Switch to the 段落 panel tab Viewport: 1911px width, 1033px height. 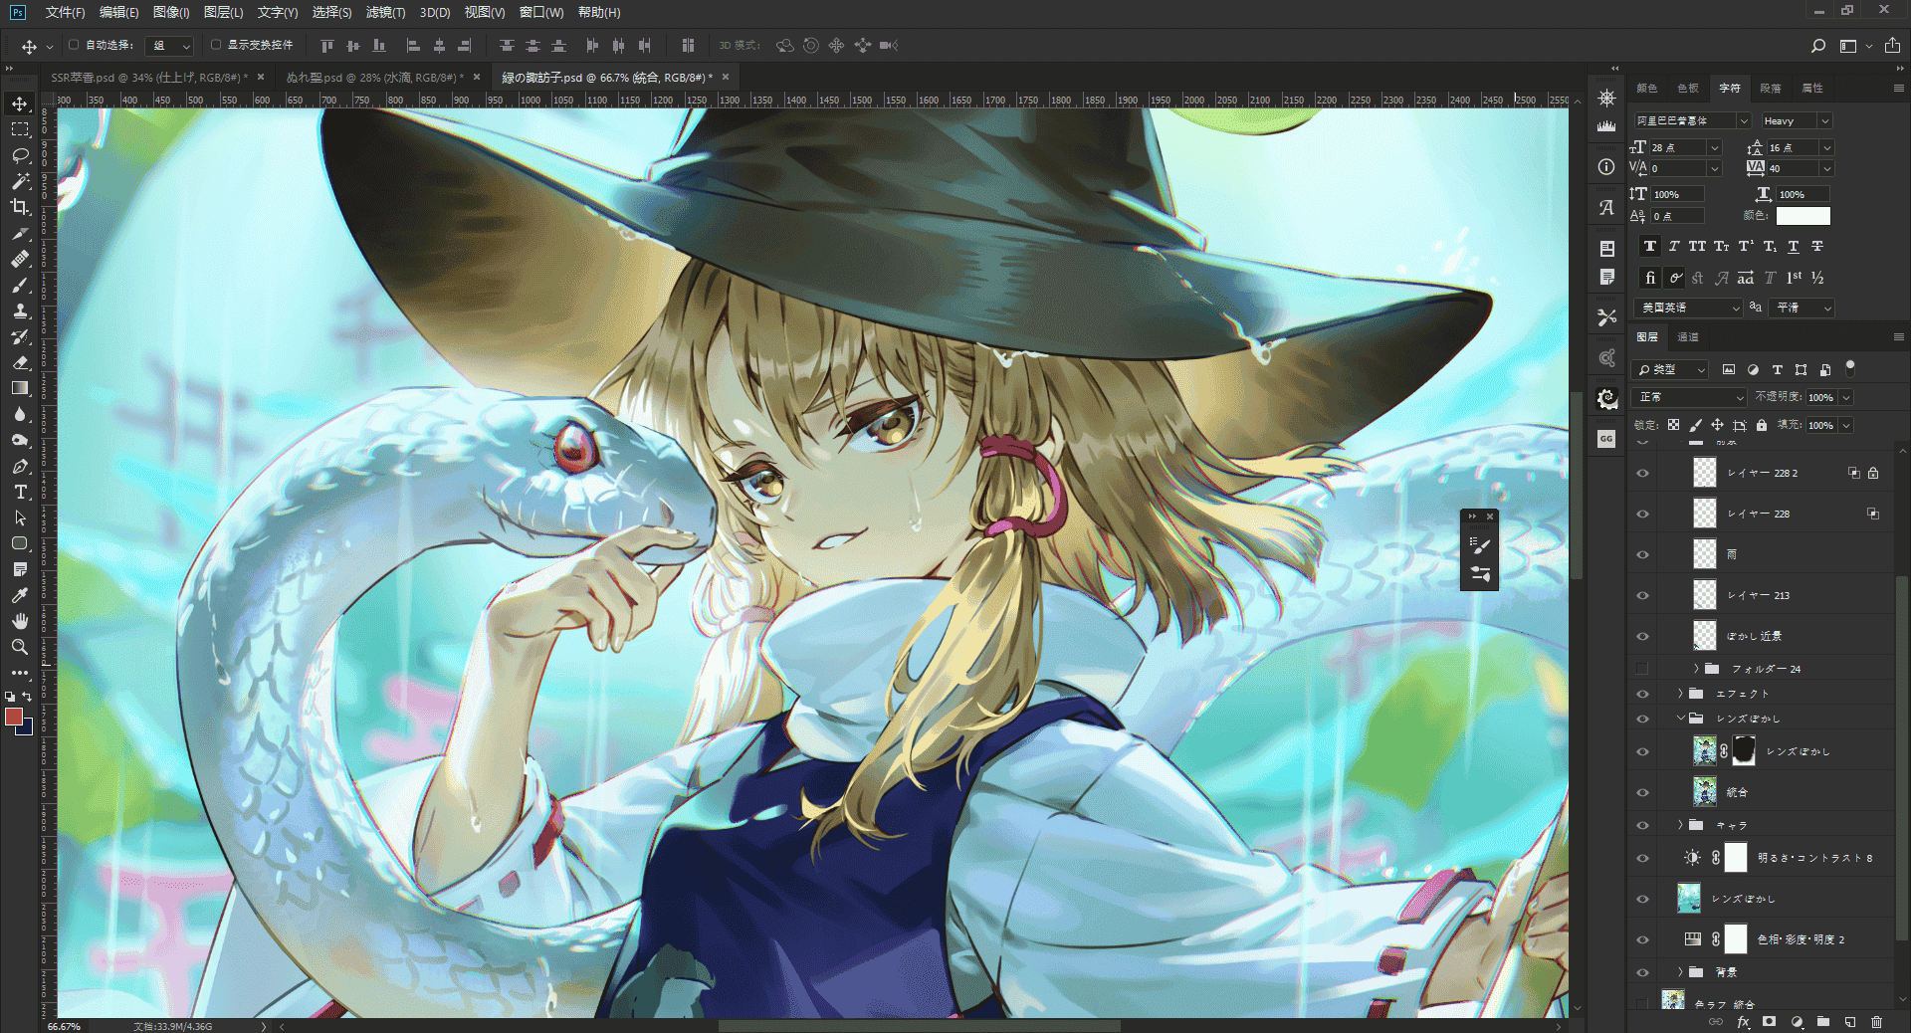[x=1771, y=89]
